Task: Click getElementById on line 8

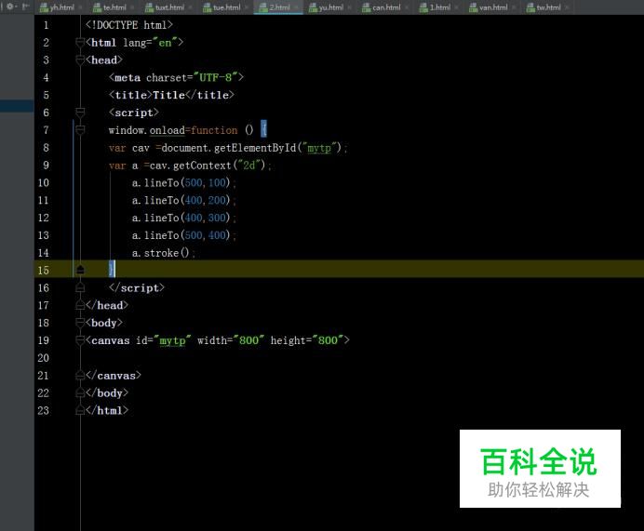Action: pyautogui.click(x=255, y=148)
